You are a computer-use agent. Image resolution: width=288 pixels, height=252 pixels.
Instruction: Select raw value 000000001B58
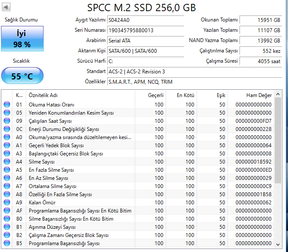point(254,194)
